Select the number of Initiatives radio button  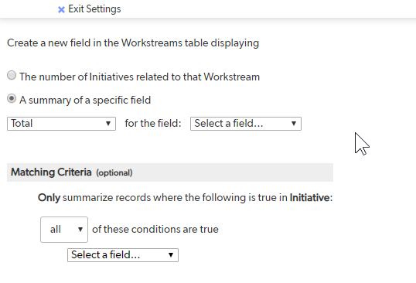pyautogui.click(x=12, y=75)
